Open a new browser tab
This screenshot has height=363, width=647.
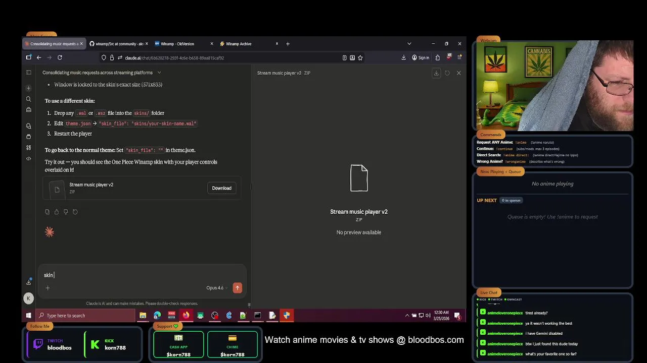click(288, 44)
